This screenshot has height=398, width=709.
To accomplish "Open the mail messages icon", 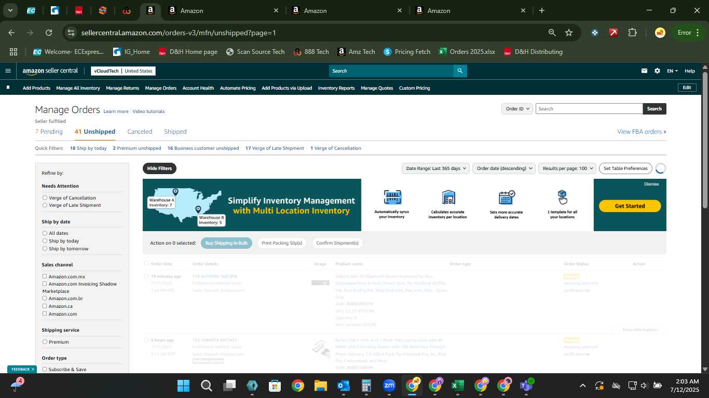I will [645, 71].
